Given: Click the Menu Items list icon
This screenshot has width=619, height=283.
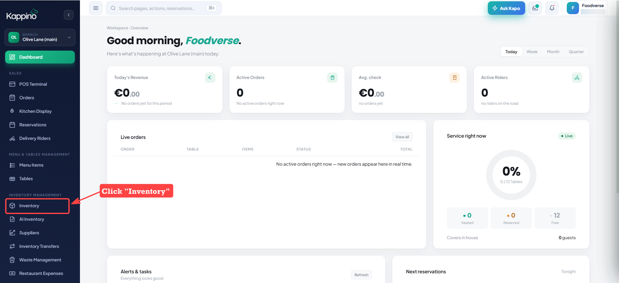Looking at the screenshot, I should [12, 165].
